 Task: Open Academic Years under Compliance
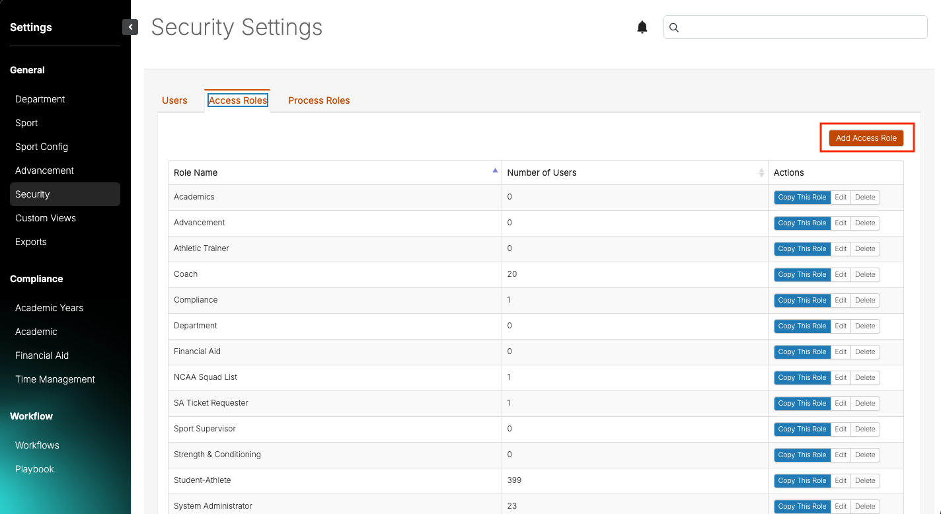point(50,308)
